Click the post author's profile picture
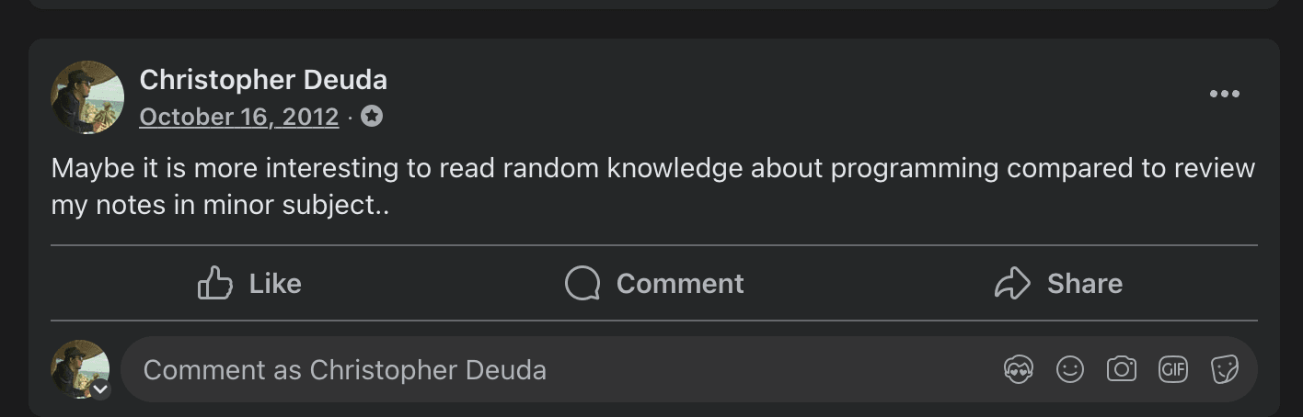 tap(87, 97)
